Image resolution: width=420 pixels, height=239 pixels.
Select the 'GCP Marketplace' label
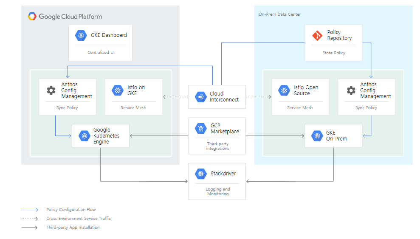pyautogui.click(x=225, y=129)
